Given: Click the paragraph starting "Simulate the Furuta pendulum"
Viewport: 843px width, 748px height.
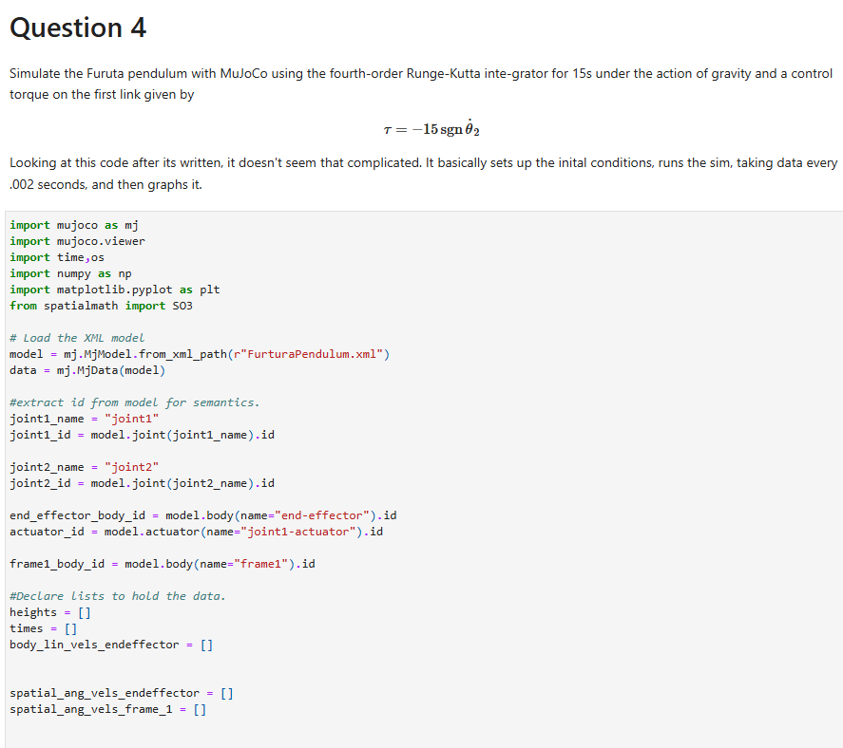Looking at the screenshot, I should pyautogui.click(x=421, y=84).
